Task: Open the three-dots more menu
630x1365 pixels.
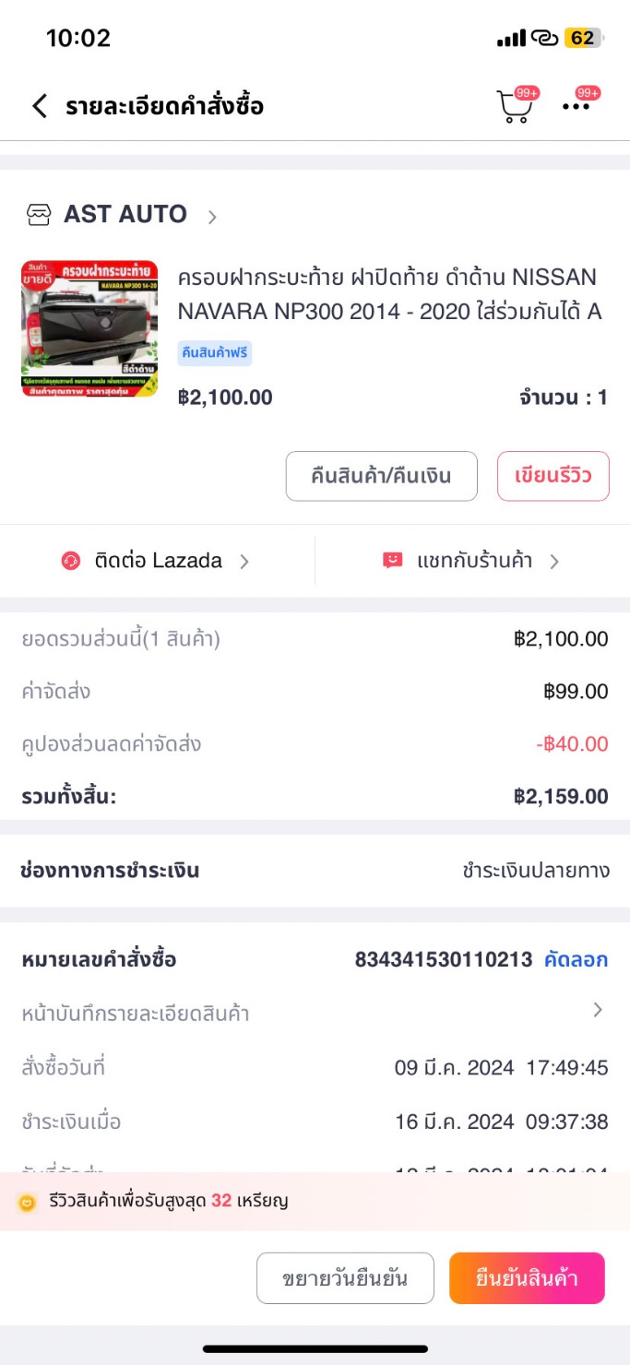Action: [577, 106]
